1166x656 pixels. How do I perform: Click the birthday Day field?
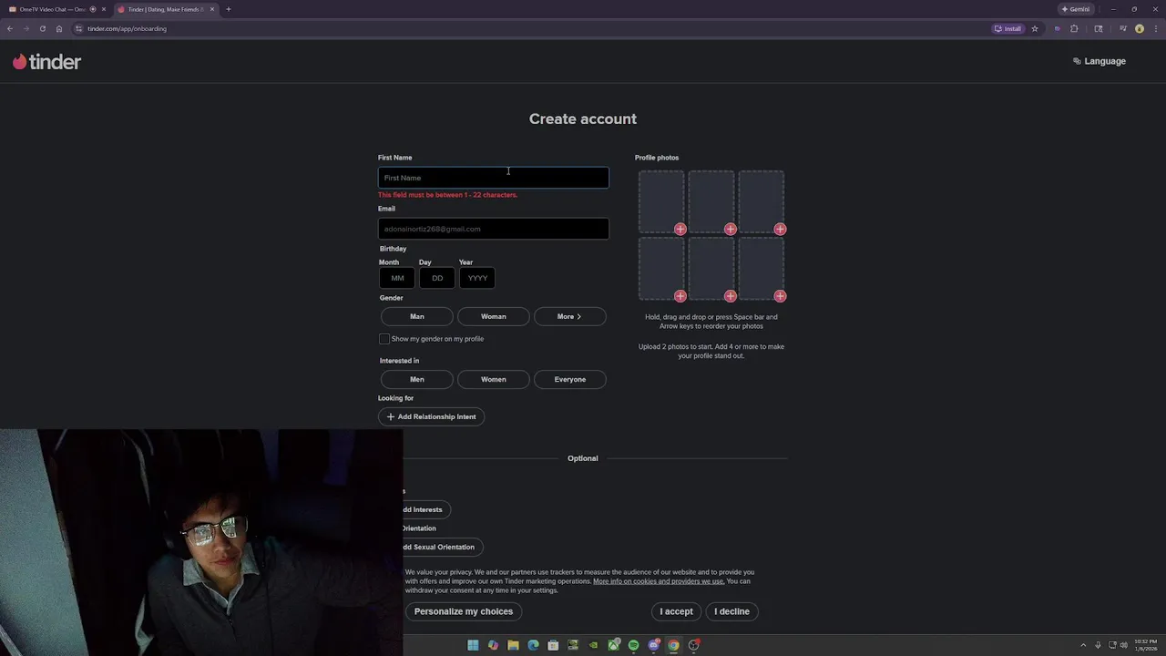tap(437, 278)
